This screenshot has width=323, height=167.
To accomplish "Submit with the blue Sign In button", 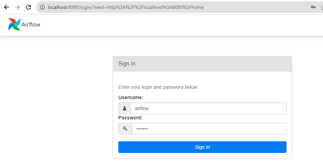I will pyautogui.click(x=202, y=147).
